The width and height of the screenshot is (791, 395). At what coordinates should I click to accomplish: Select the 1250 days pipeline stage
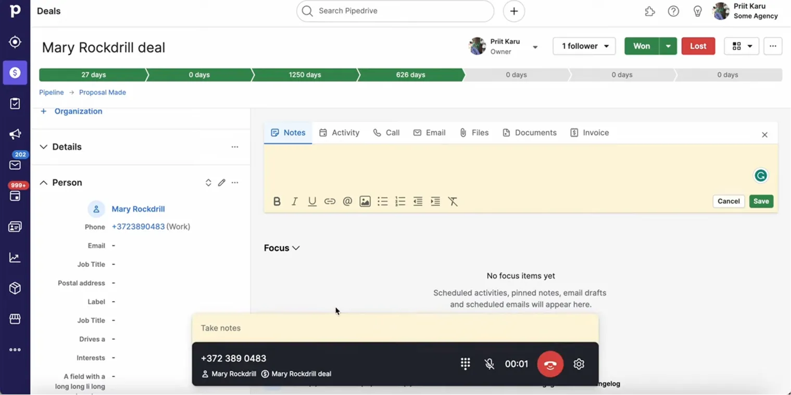tap(305, 75)
